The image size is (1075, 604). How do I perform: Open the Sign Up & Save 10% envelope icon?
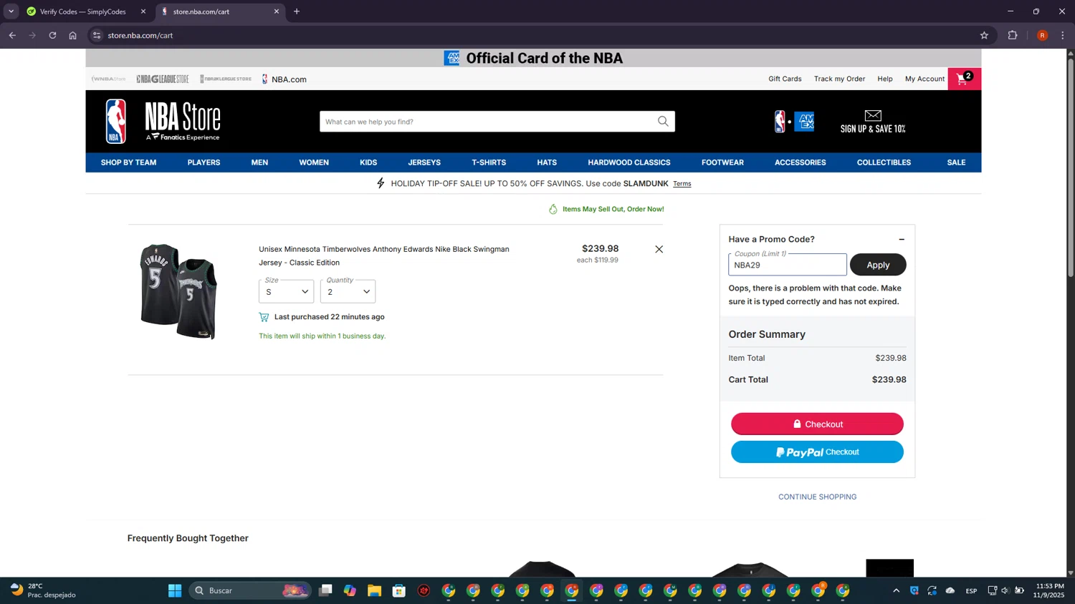[x=873, y=122]
